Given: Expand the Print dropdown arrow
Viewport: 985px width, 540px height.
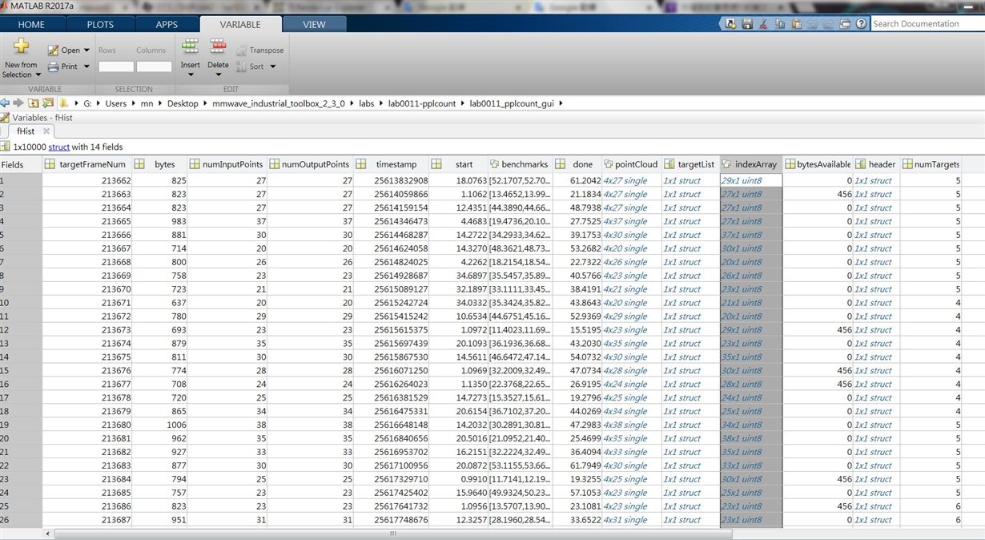Looking at the screenshot, I should [86, 66].
